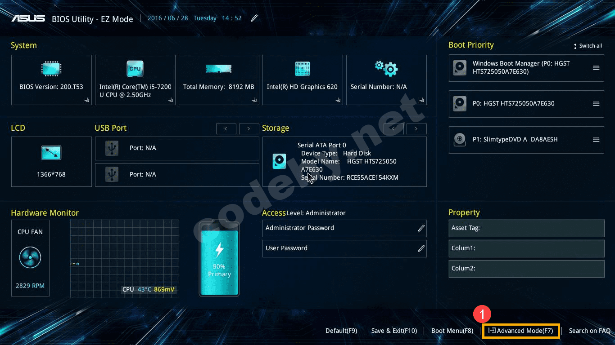This screenshot has height=345, width=615.
Task: Click the Colum2 field
Action: pos(526,269)
